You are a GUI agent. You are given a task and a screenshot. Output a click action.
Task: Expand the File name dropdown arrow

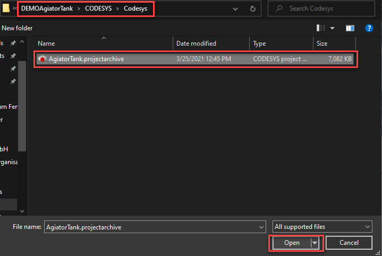tap(261, 227)
